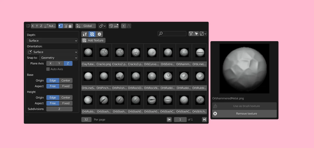Open the pivot link dropdown in header
This screenshot has width=314, height=148.
point(102,26)
